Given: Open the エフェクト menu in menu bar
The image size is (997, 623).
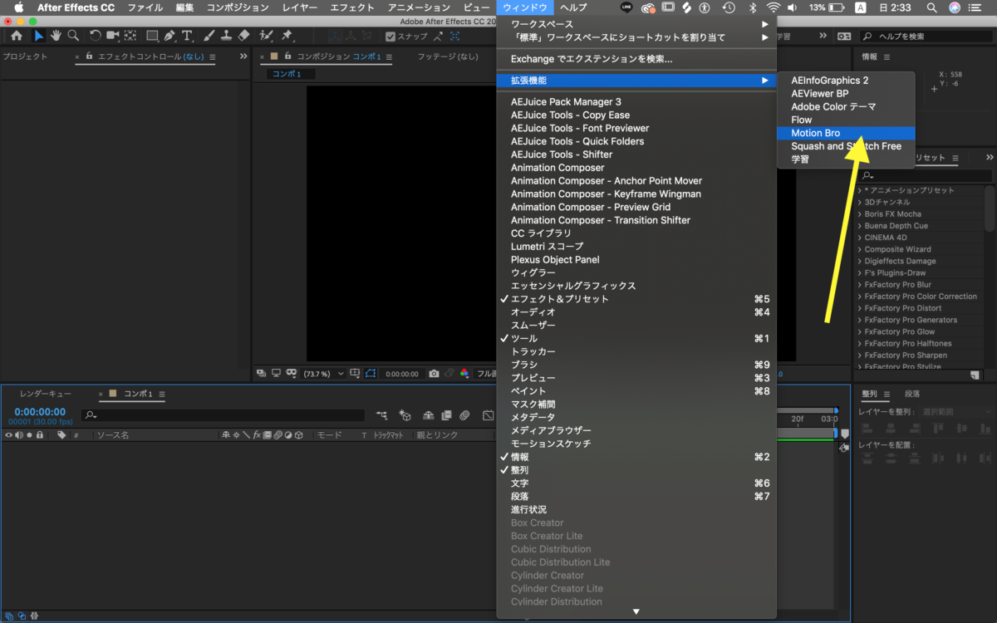Looking at the screenshot, I should pyautogui.click(x=352, y=7).
